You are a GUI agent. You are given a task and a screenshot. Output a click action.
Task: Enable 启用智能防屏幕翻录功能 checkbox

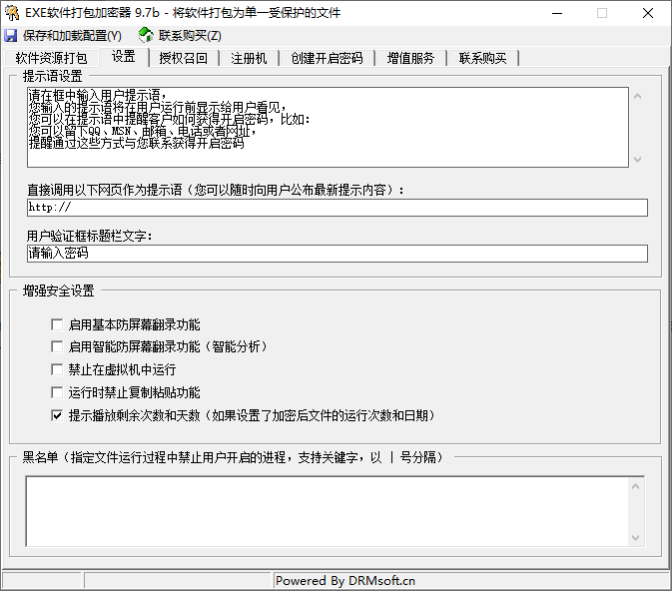(x=57, y=346)
